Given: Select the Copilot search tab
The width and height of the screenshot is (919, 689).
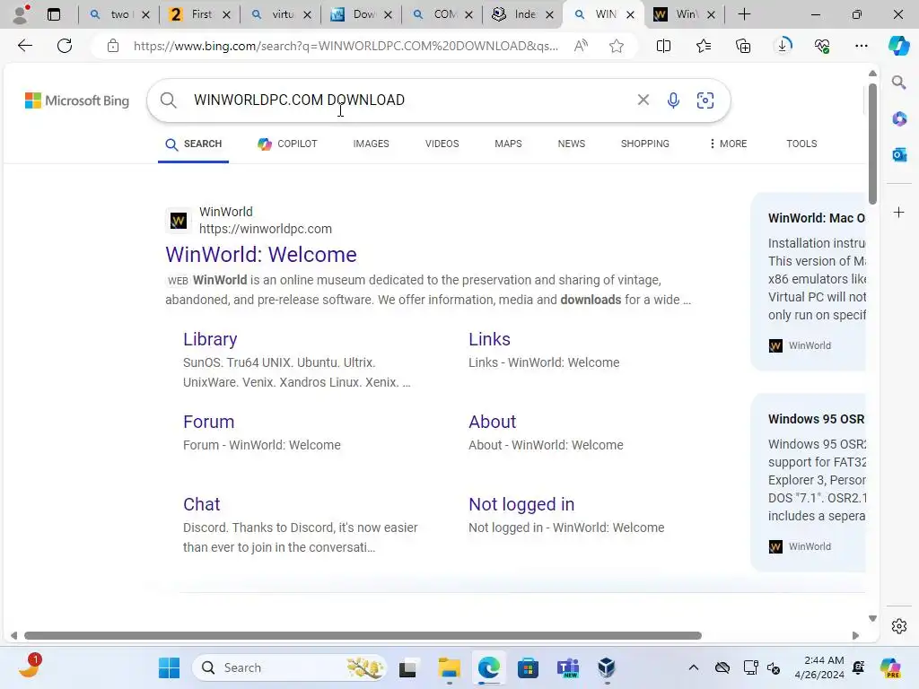Looking at the screenshot, I should [x=287, y=144].
